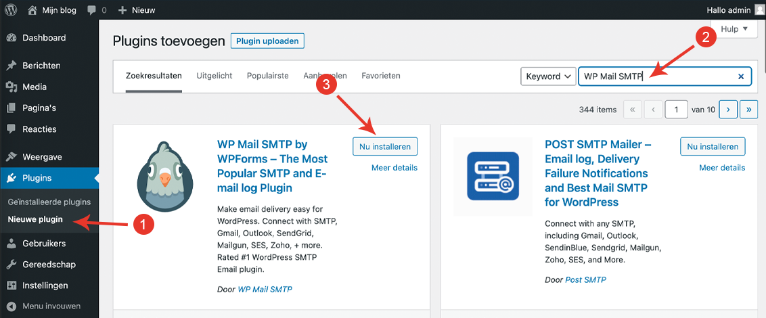Install WP Mail SMTP with Nu installeren

(385, 147)
